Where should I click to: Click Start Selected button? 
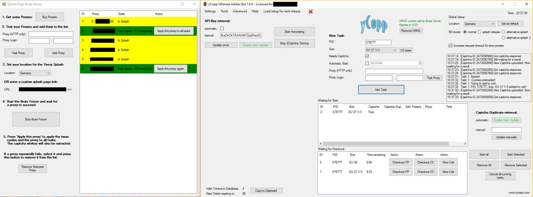pos(516,154)
